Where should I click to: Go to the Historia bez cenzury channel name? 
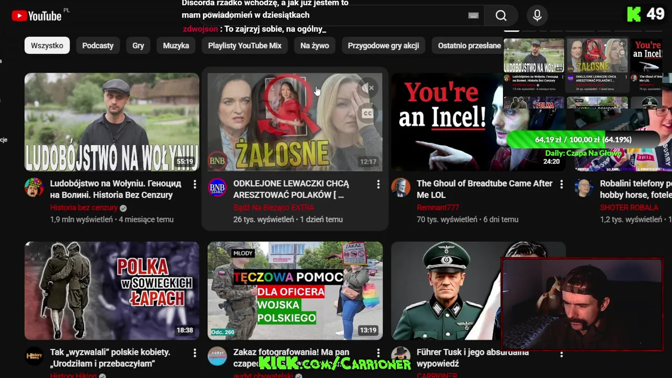[x=84, y=208]
